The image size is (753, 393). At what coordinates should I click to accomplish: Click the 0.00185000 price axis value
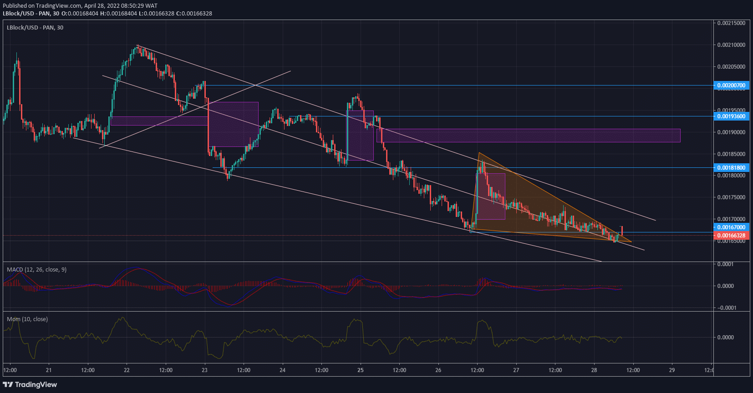tap(731, 154)
